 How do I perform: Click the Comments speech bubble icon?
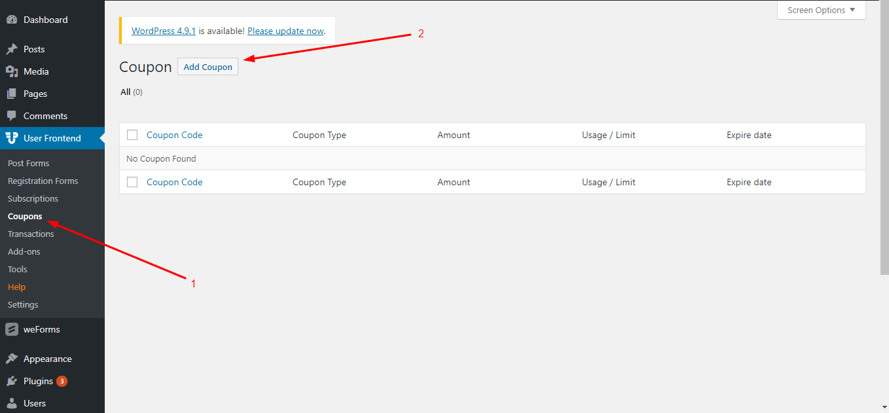pyautogui.click(x=12, y=116)
